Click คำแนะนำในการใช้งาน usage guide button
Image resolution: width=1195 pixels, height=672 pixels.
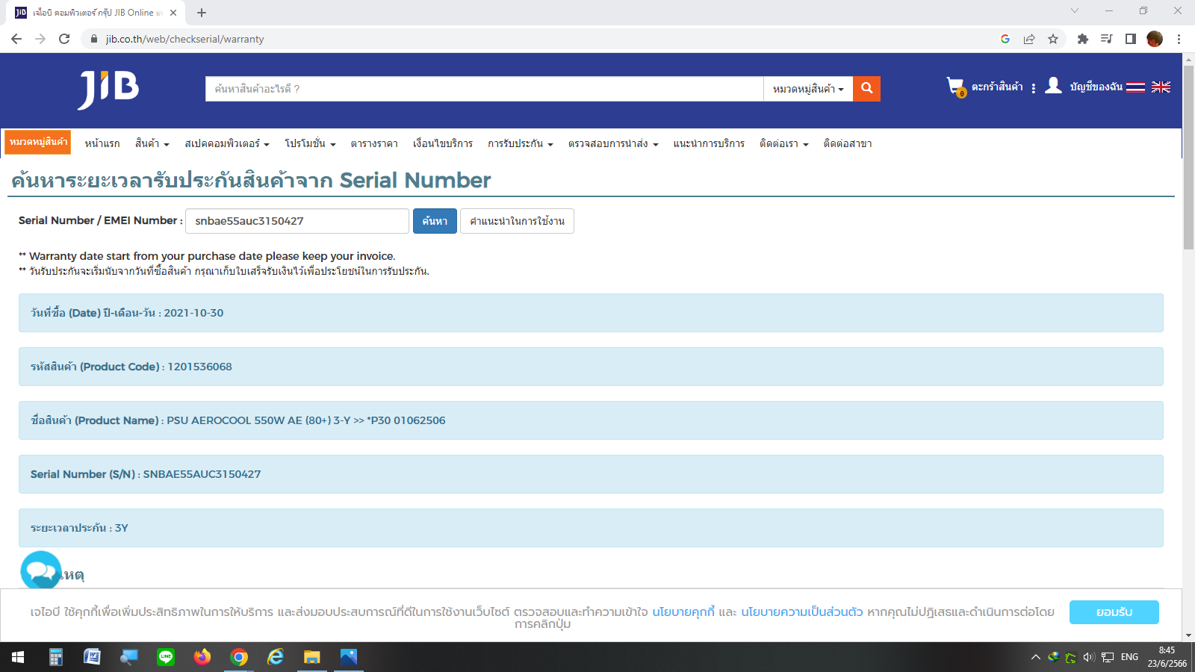coord(517,221)
